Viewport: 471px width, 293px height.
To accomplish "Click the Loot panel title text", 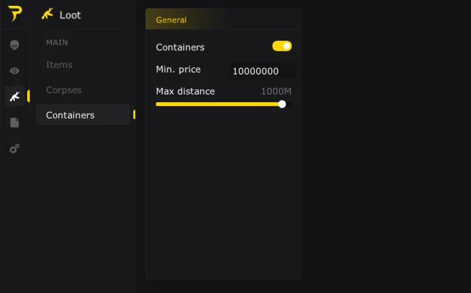I will (70, 15).
